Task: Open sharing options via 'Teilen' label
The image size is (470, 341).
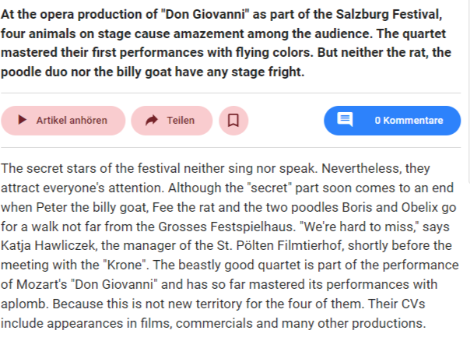Action: pos(181,121)
